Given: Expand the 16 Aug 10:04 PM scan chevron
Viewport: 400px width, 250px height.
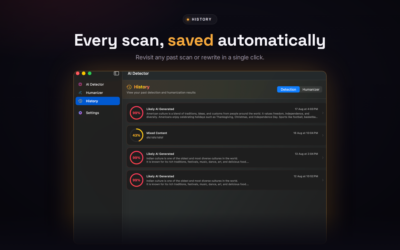Looking at the screenshot, I should tap(323, 135).
